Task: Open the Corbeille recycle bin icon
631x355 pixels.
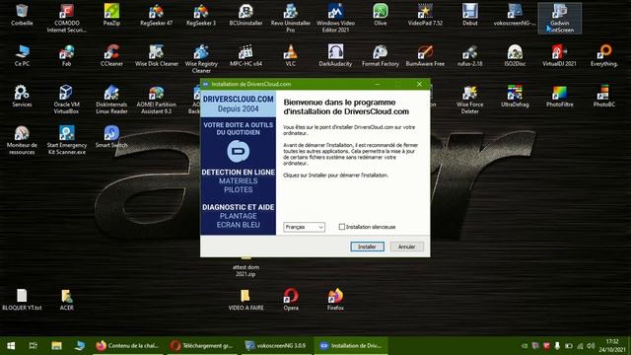Action: (22, 15)
